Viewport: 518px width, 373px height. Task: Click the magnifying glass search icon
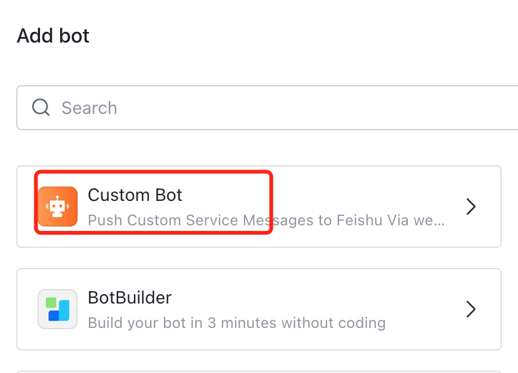41,108
